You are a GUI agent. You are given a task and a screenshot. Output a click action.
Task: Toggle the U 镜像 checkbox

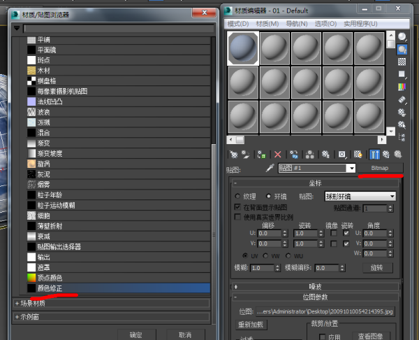[334, 233]
